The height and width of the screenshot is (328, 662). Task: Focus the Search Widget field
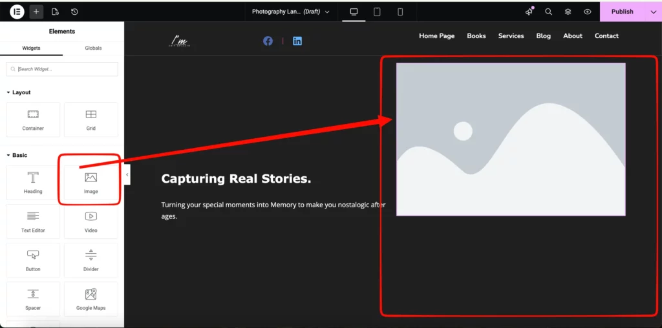tap(62, 69)
